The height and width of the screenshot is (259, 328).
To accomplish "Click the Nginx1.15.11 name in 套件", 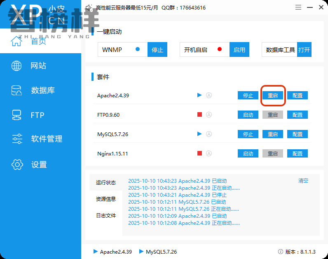I will 112,154.
